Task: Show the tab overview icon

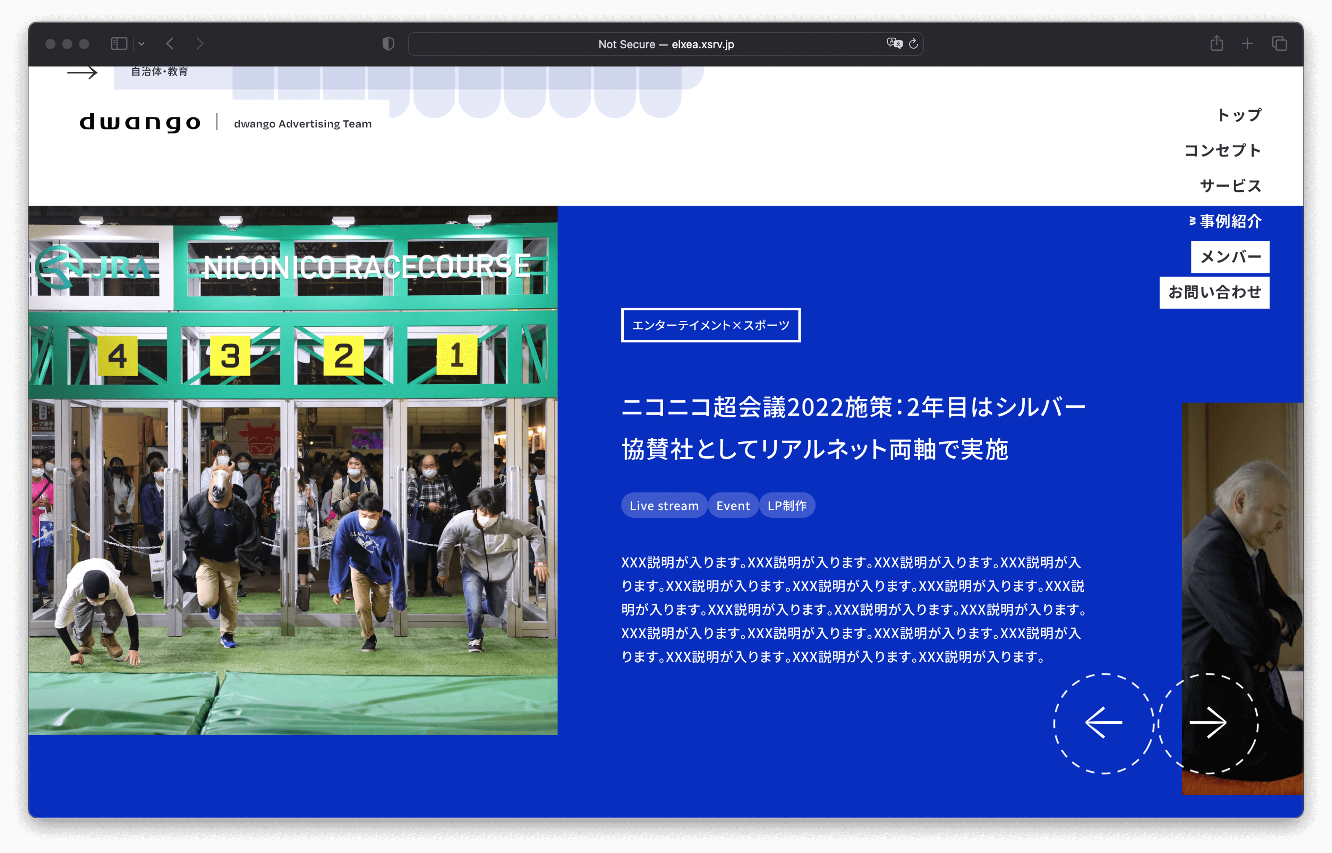Action: (1279, 43)
